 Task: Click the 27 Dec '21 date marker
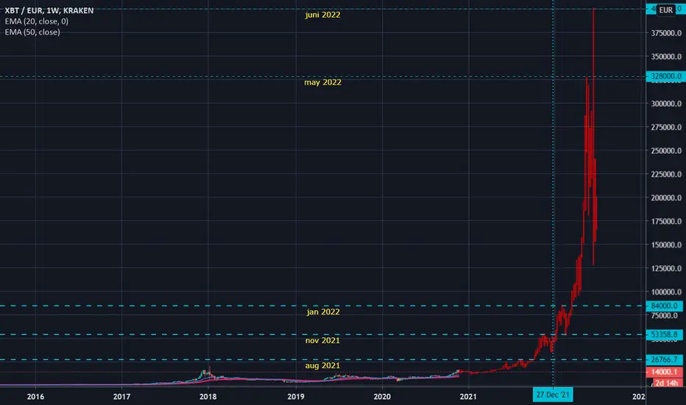(x=553, y=395)
